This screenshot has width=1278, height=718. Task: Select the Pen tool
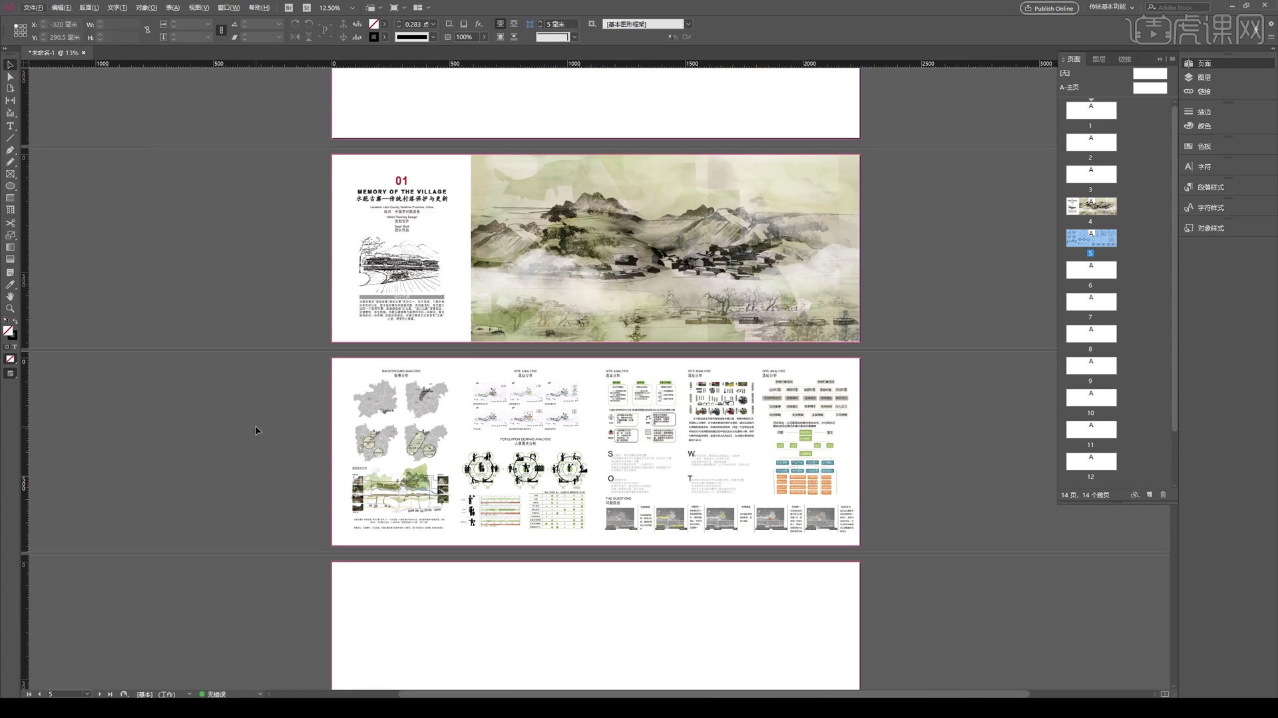pyautogui.click(x=10, y=150)
